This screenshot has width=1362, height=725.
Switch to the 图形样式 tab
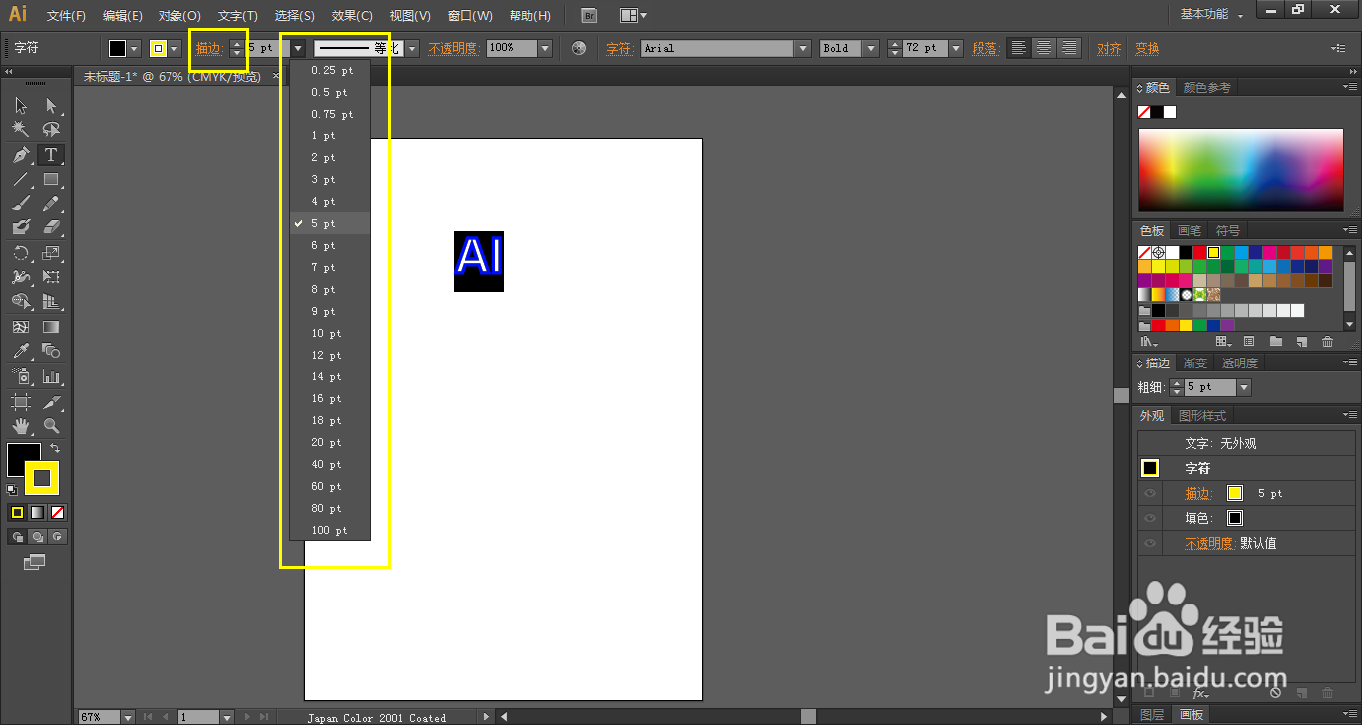pyautogui.click(x=1201, y=416)
